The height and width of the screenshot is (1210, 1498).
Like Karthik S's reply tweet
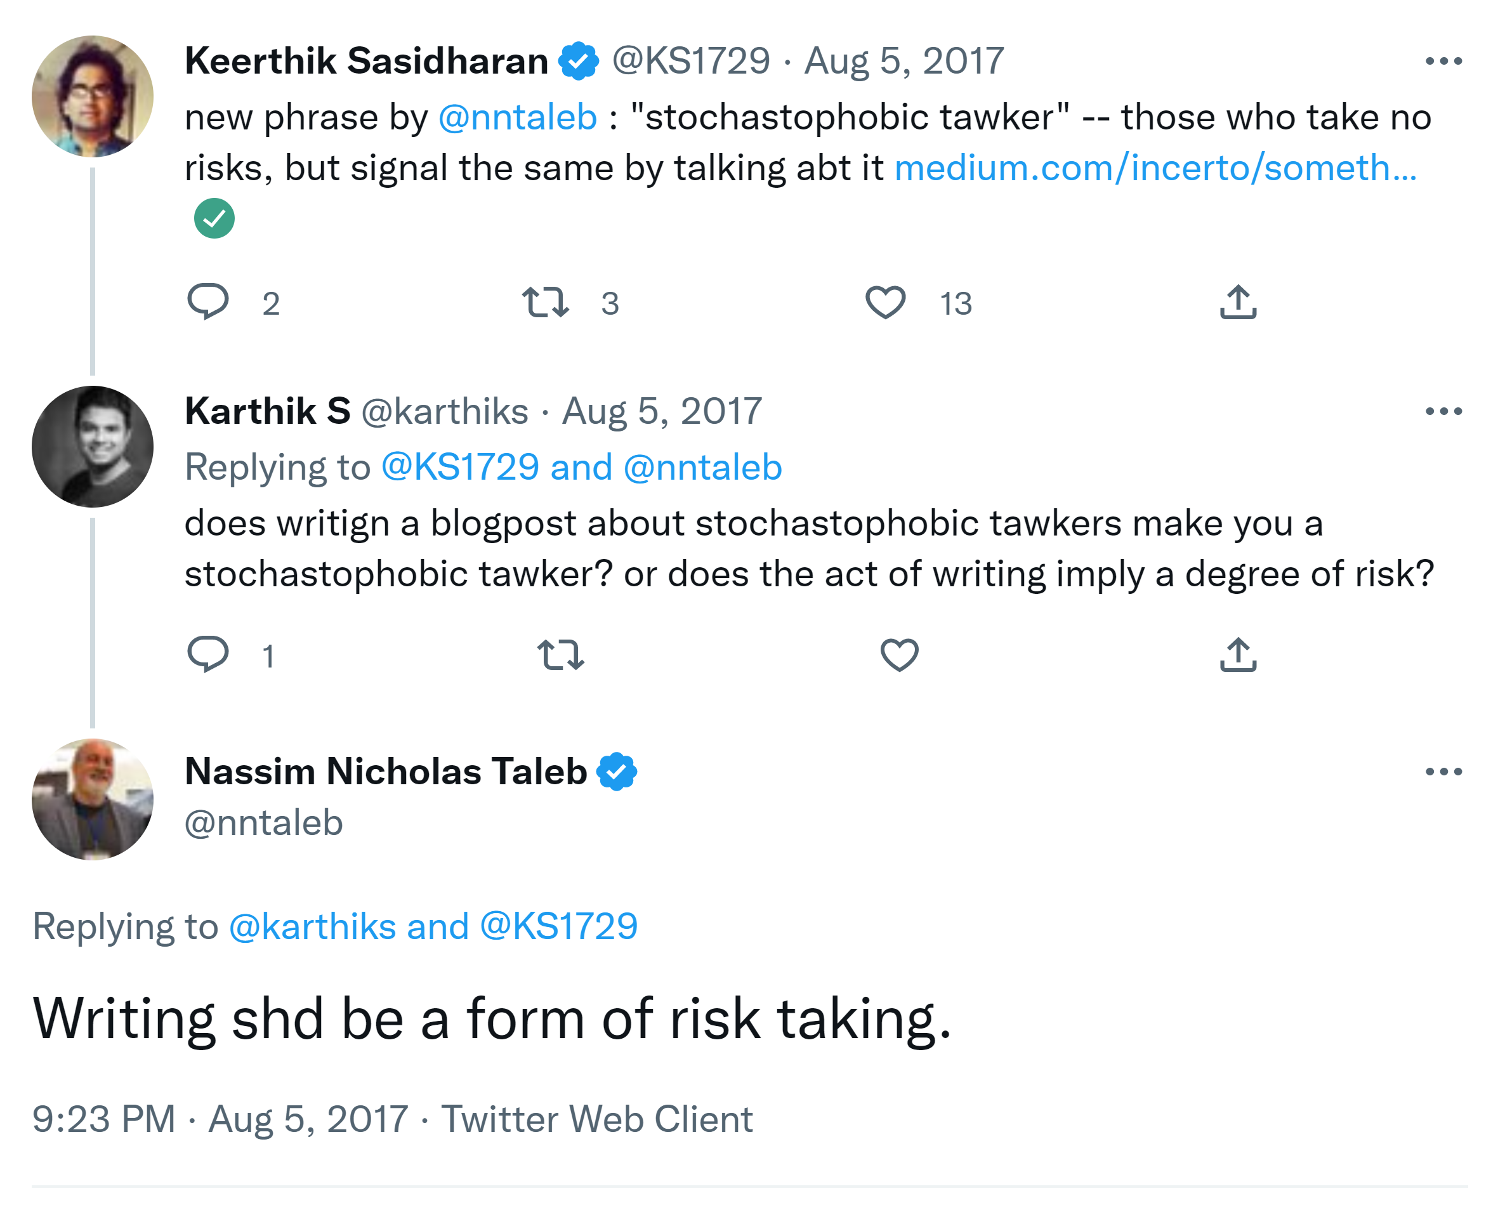pyautogui.click(x=898, y=654)
